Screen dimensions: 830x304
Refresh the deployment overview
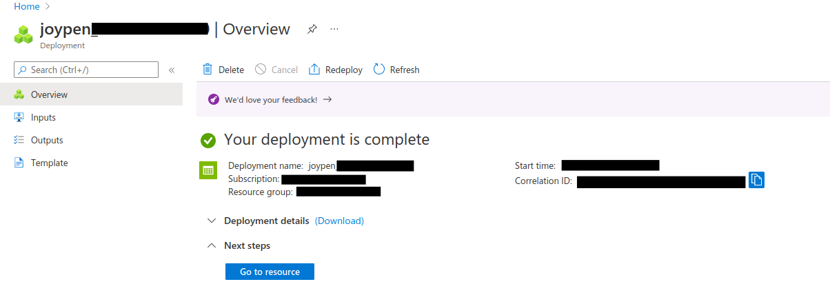[396, 70]
